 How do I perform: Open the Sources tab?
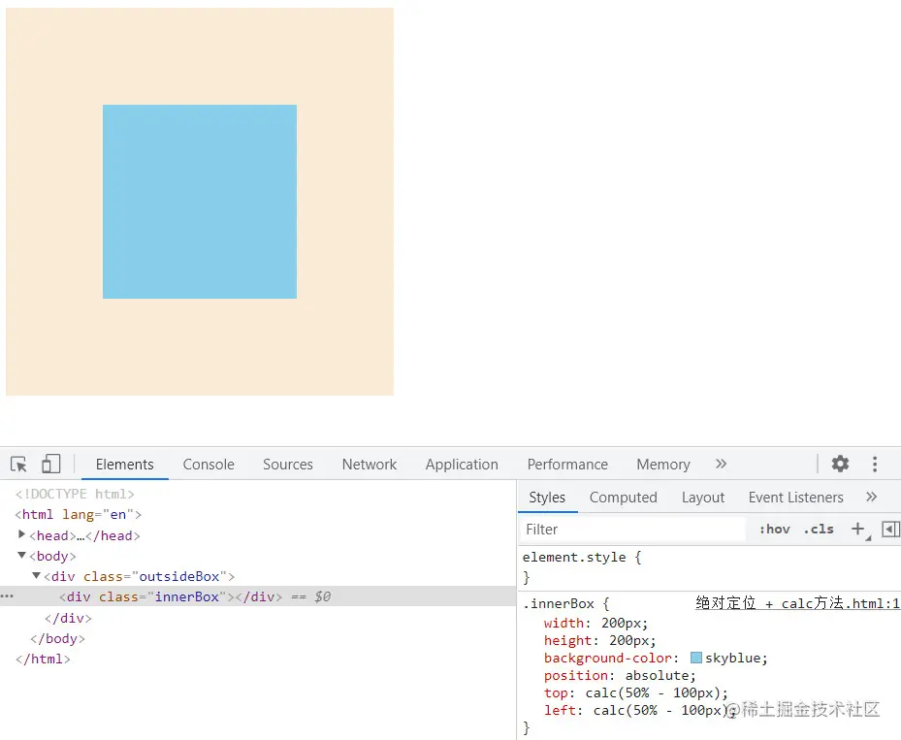coord(288,465)
